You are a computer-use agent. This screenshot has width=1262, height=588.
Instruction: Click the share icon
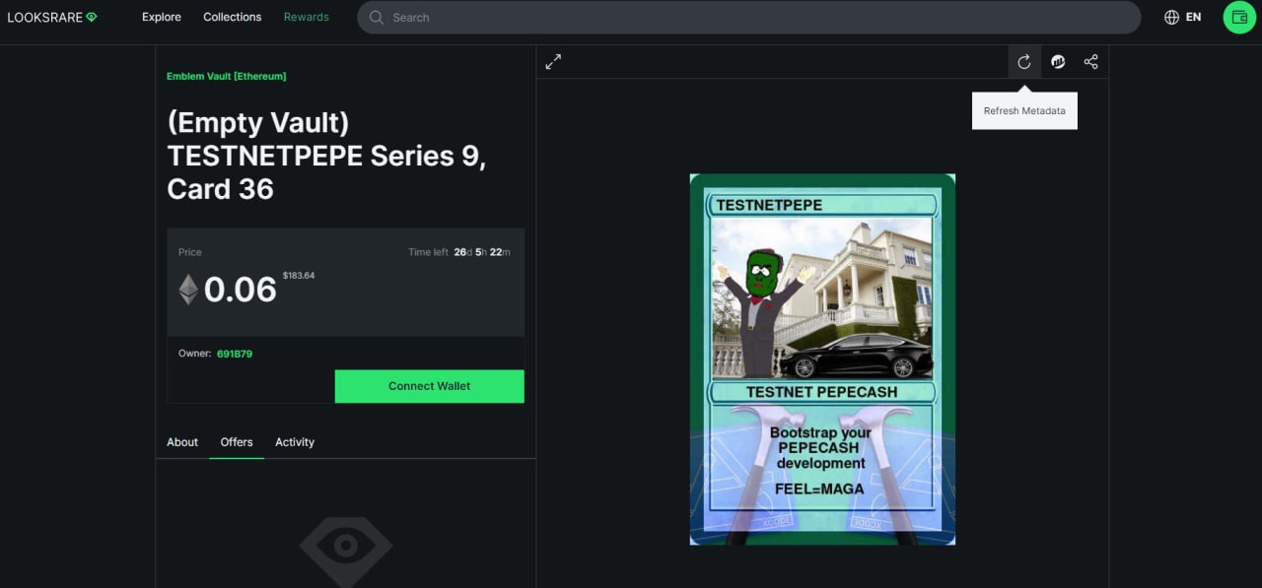(x=1090, y=61)
